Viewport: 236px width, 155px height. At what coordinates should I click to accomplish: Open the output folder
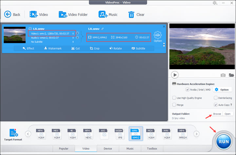227,114
